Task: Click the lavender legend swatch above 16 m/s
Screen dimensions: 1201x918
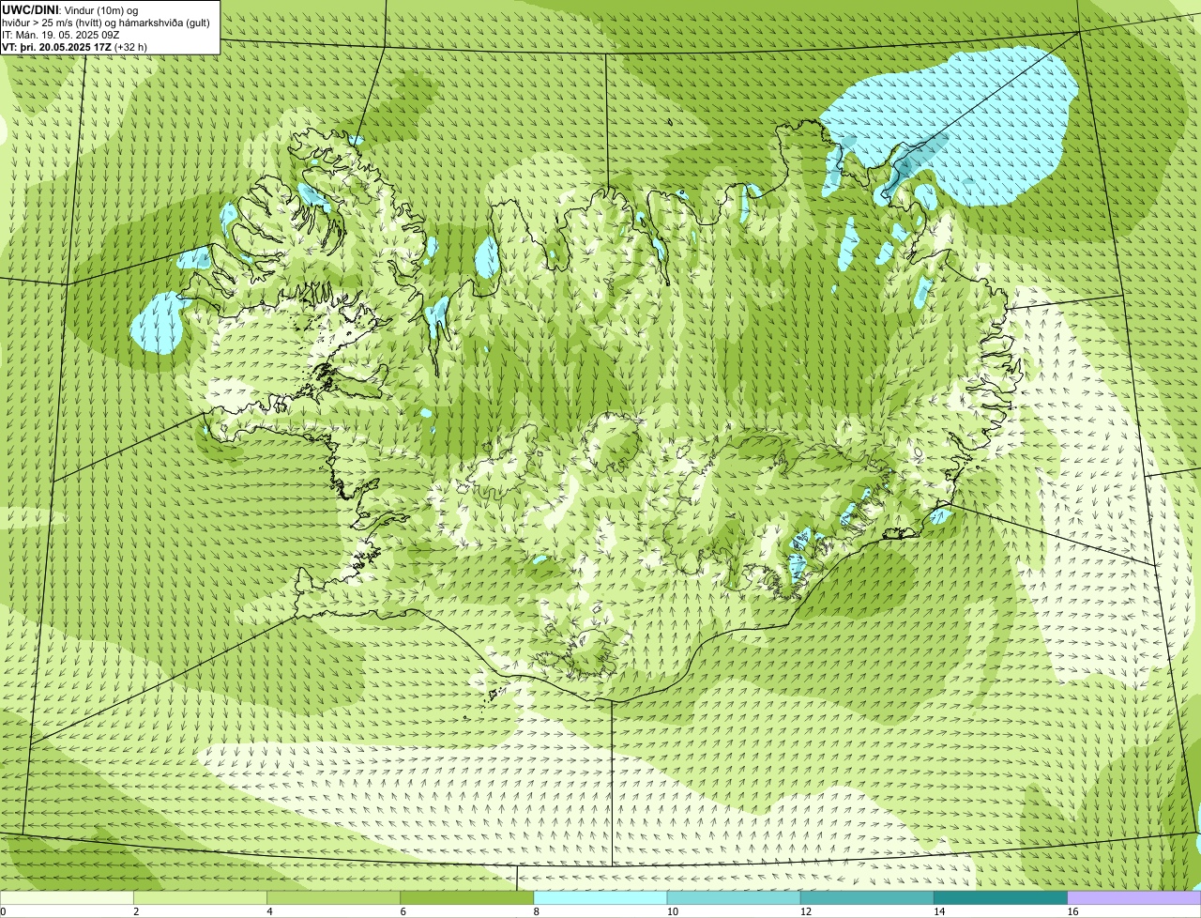Action: (1133, 897)
